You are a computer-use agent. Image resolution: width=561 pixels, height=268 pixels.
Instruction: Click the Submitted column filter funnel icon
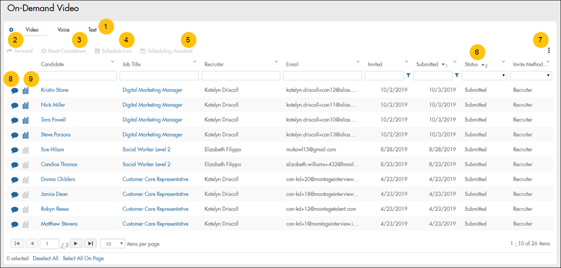tap(457, 75)
